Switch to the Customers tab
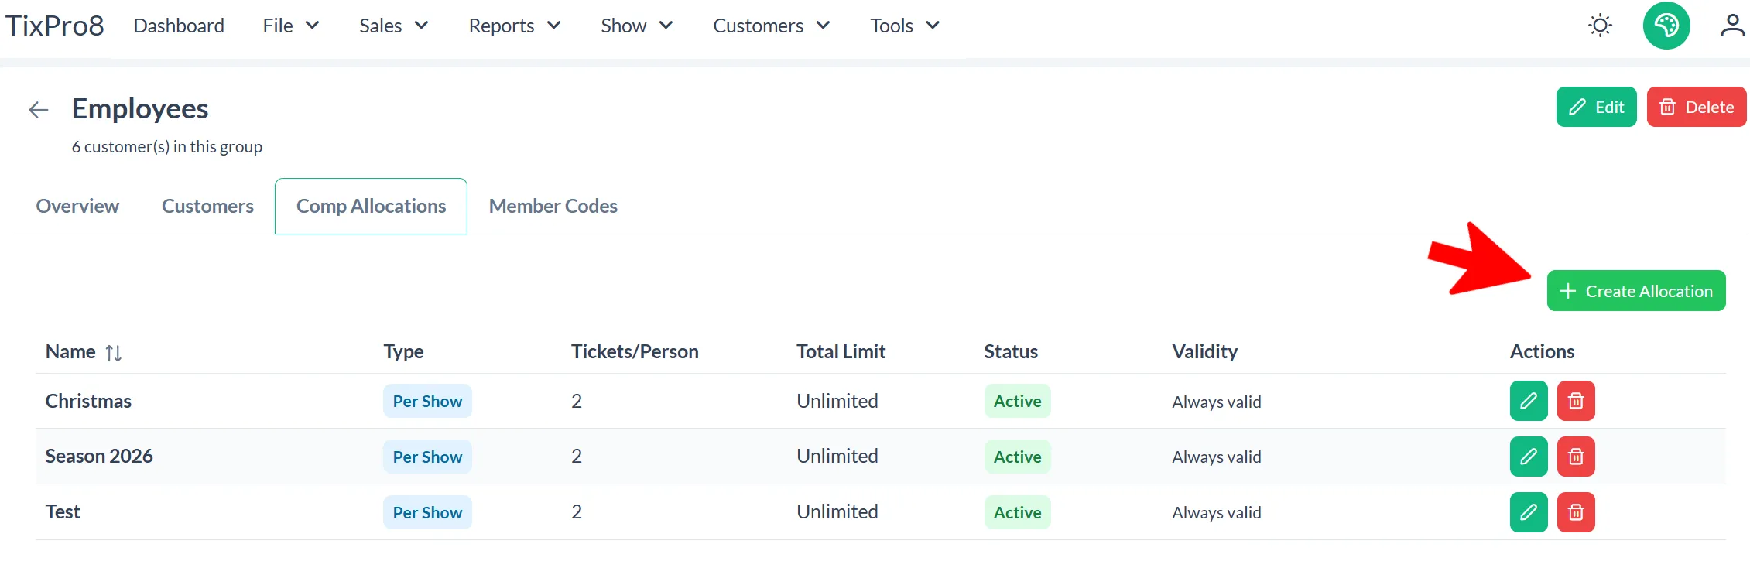 coord(207,206)
